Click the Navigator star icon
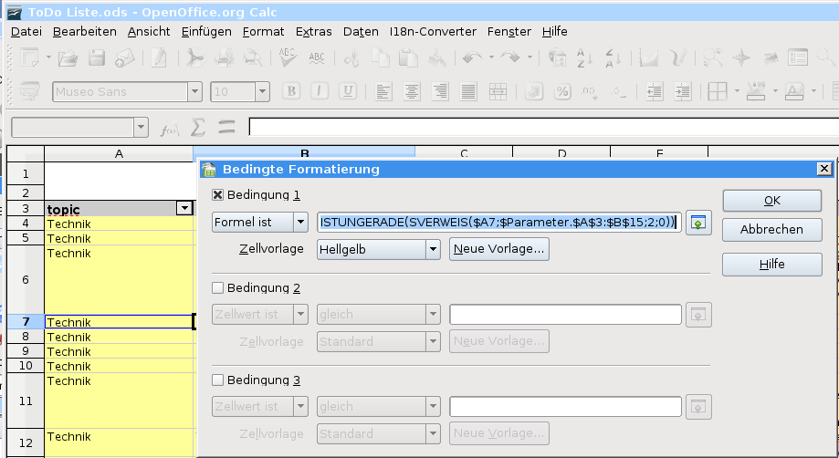This screenshot has width=839, height=458. click(x=741, y=57)
